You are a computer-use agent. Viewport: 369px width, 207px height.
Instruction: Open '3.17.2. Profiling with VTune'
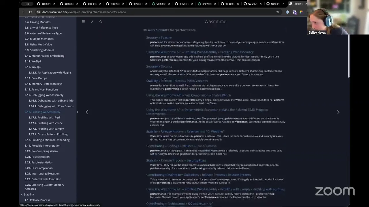45,123
